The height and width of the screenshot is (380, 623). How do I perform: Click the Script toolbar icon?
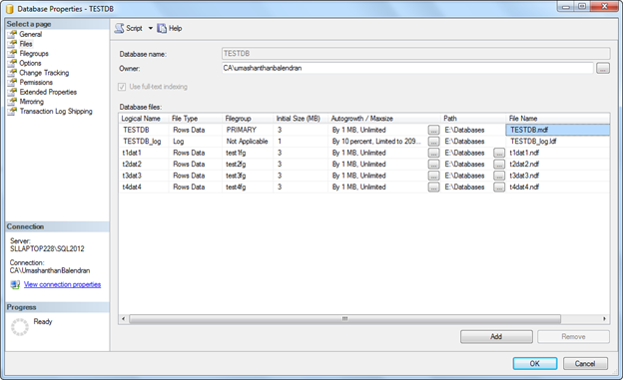(119, 28)
